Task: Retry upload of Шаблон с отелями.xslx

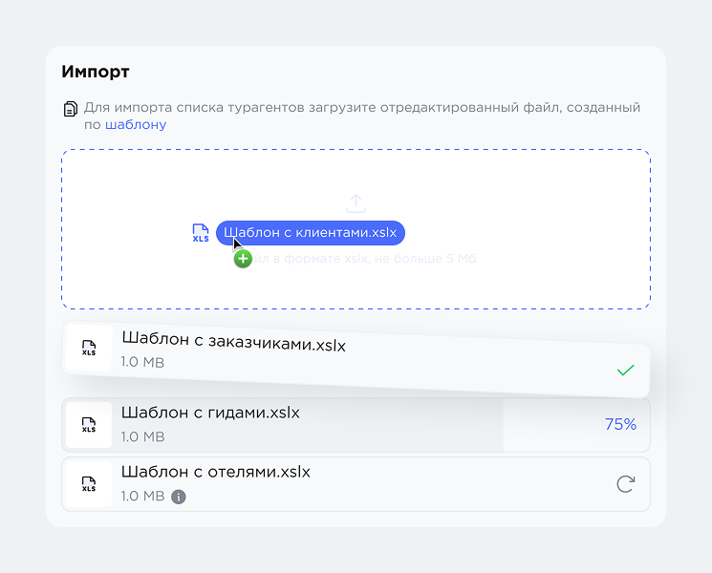Action: (x=625, y=484)
